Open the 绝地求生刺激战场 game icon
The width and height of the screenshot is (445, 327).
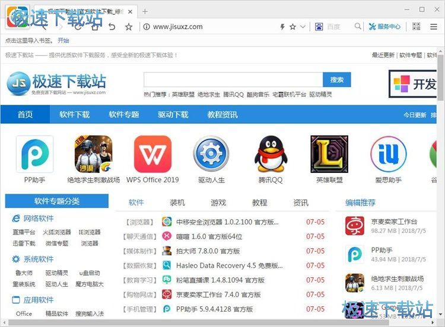(x=93, y=154)
